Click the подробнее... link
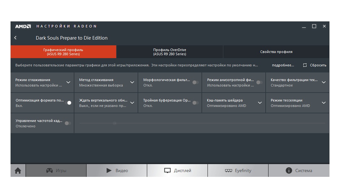 [x=283, y=65]
